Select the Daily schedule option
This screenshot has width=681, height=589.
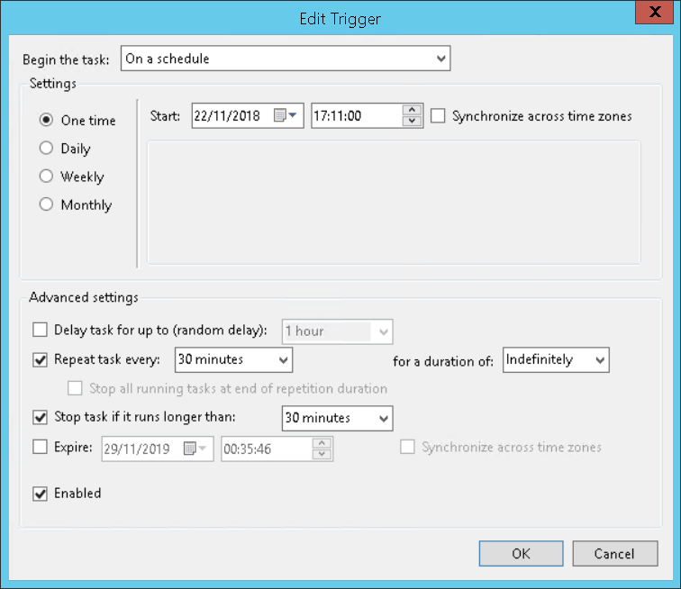pos(47,149)
